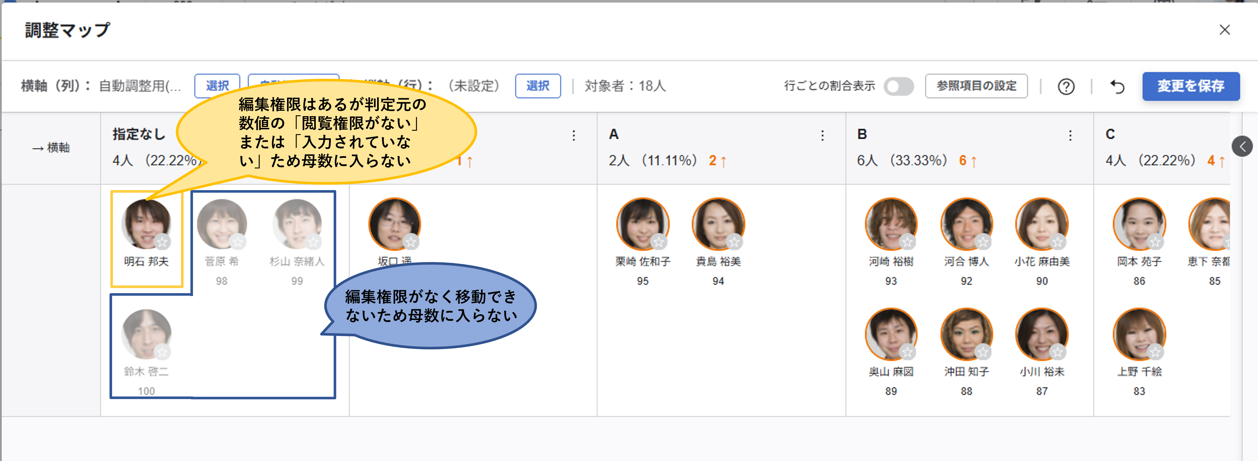This screenshot has height=461, width=1258.
Task: Open the second column's kebab options menu
Action: pos(574,135)
